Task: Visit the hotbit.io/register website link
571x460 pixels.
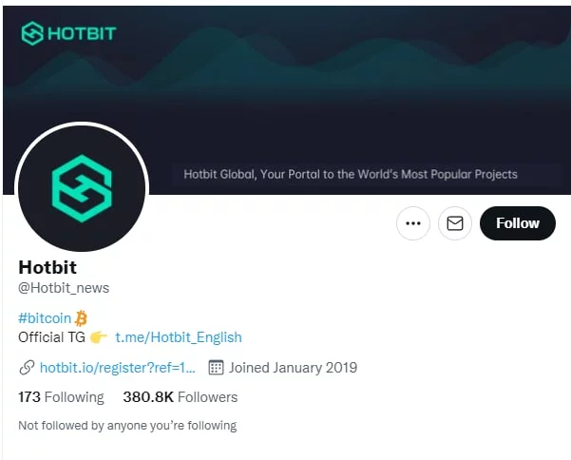Action: pos(118,367)
